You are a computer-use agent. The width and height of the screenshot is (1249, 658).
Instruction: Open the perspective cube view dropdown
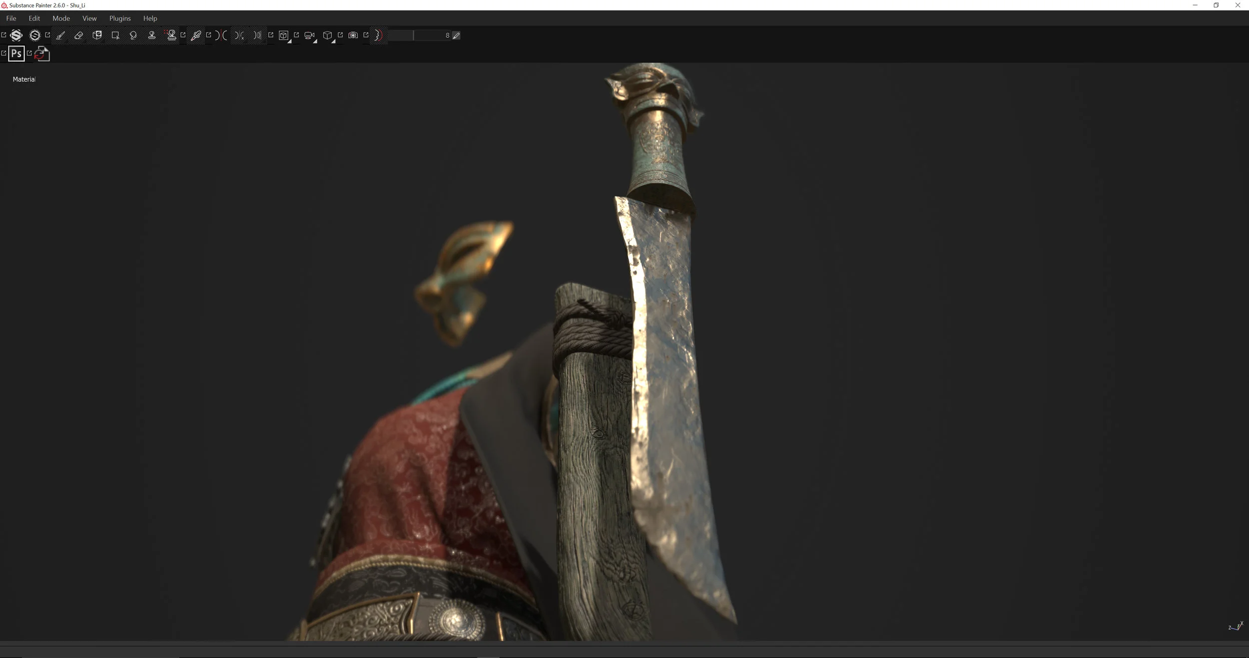(x=328, y=36)
